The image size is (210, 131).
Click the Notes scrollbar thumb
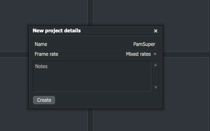click(156, 76)
